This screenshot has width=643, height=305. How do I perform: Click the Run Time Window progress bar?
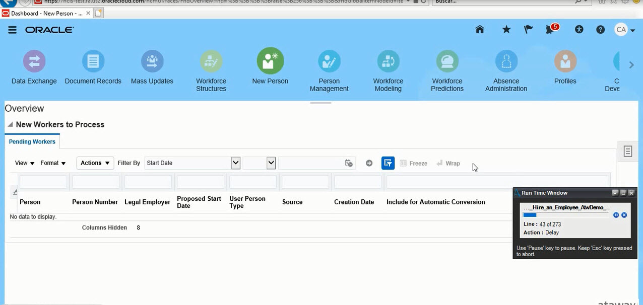[565, 215]
